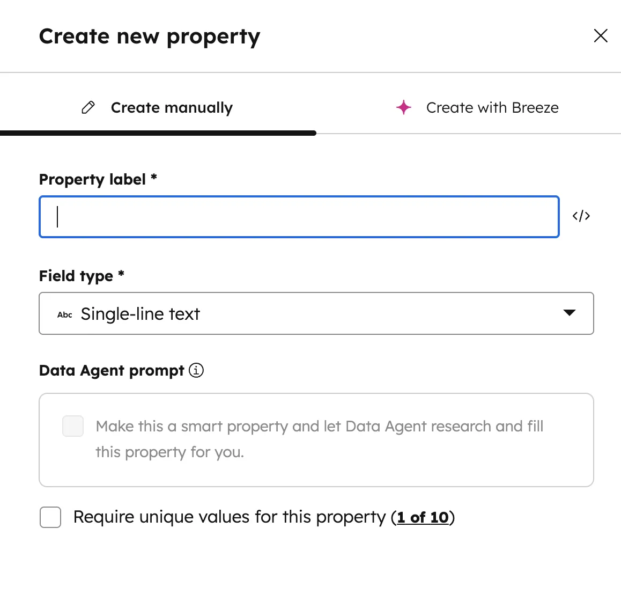Click the pencil icon on Create manually tab
Viewport: 621px width, 616px height.
click(x=87, y=107)
